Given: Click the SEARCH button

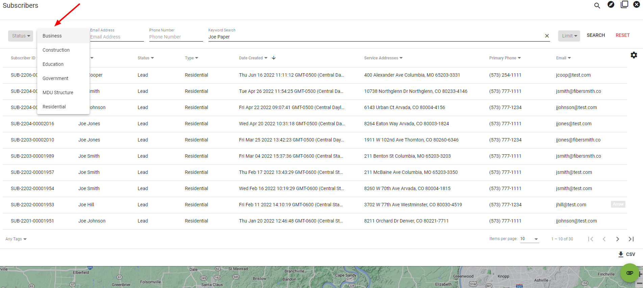Looking at the screenshot, I should click(x=596, y=35).
